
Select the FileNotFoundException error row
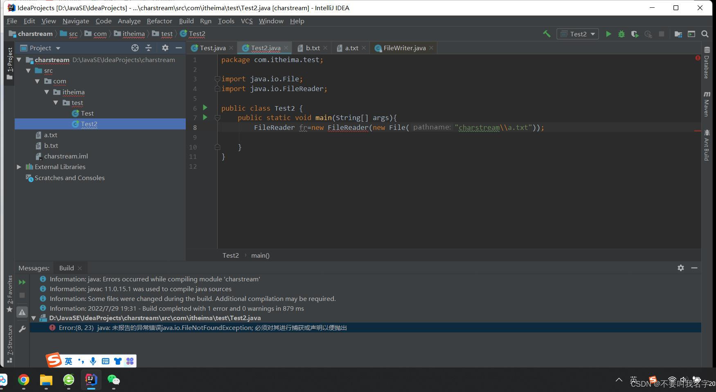[365, 327]
